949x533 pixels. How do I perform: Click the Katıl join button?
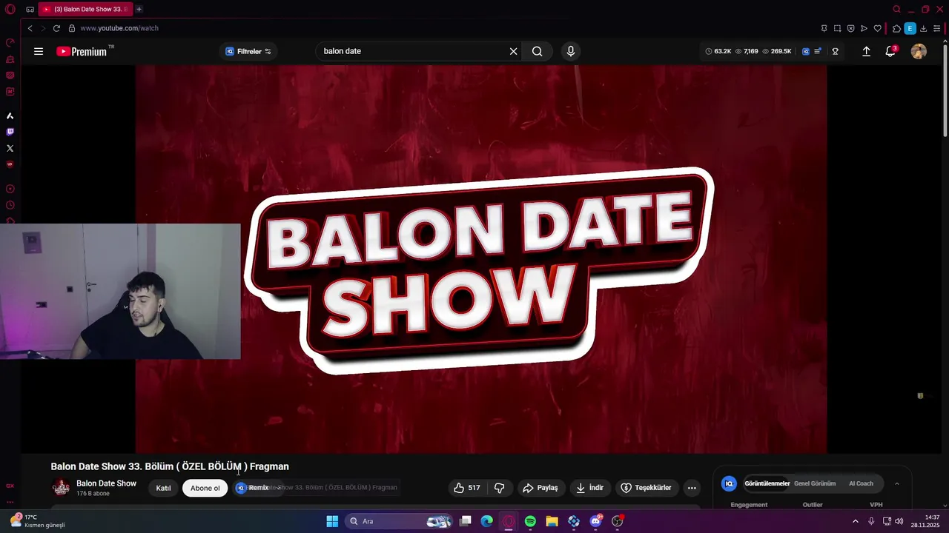pos(163,488)
